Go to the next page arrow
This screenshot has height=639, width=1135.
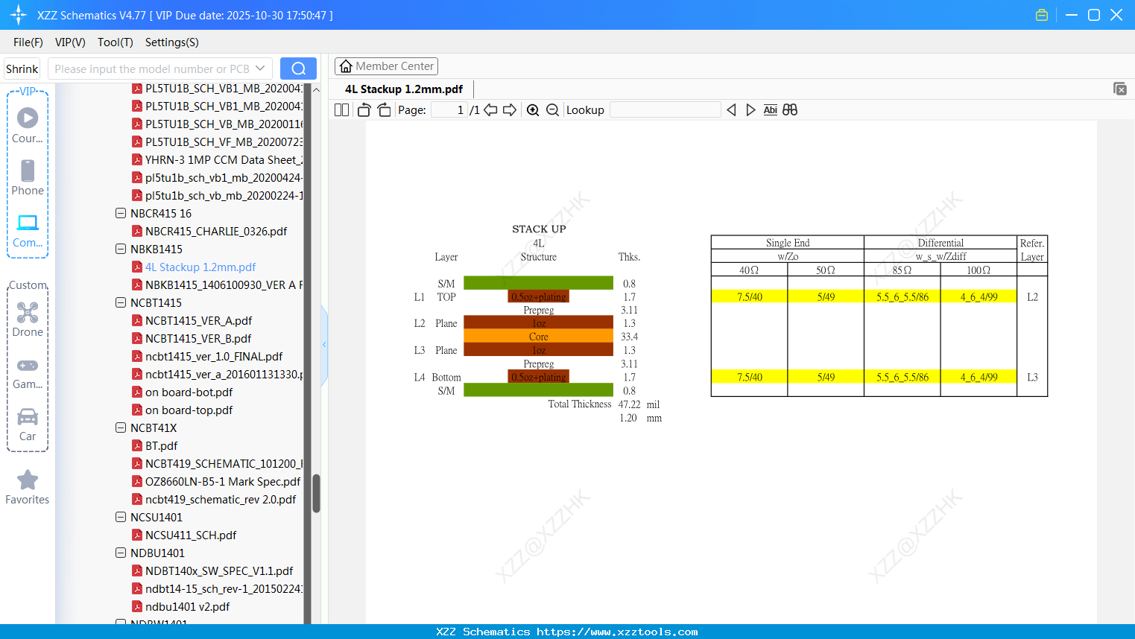tap(510, 110)
